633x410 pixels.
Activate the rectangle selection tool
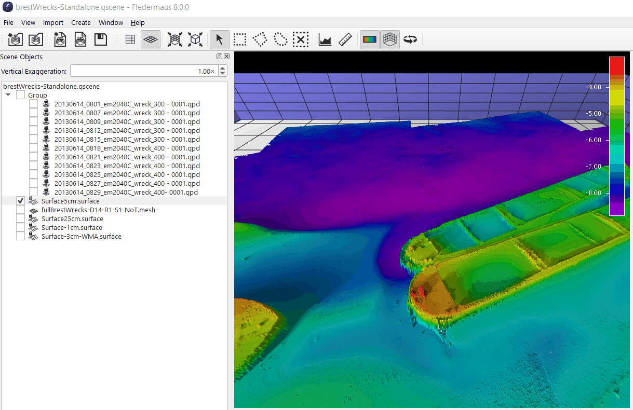pyautogui.click(x=239, y=39)
